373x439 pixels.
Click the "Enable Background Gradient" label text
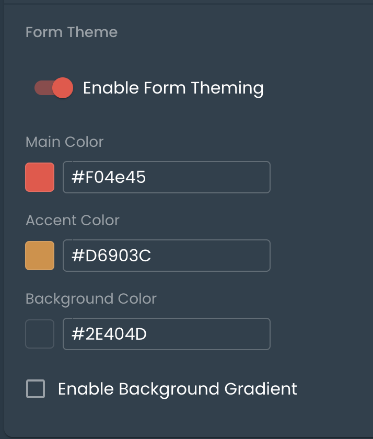pyautogui.click(x=177, y=389)
